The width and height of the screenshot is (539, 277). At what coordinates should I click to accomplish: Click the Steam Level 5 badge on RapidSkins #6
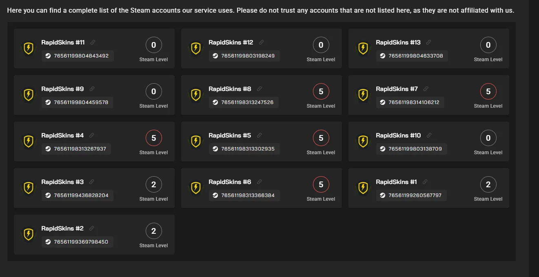pyautogui.click(x=321, y=184)
